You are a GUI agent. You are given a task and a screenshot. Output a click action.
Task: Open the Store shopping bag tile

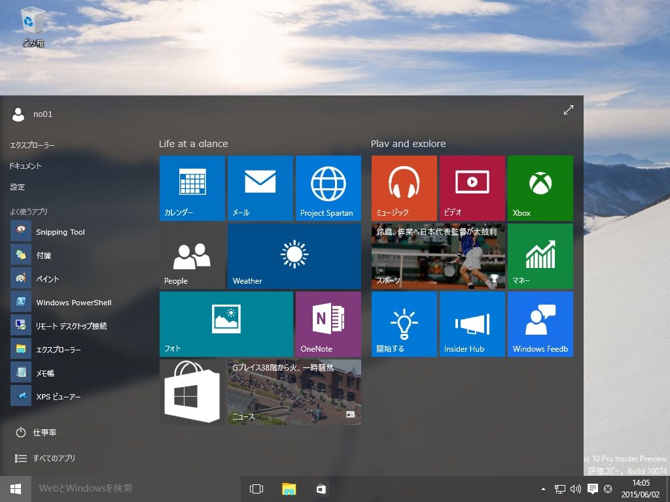click(192, 392)
